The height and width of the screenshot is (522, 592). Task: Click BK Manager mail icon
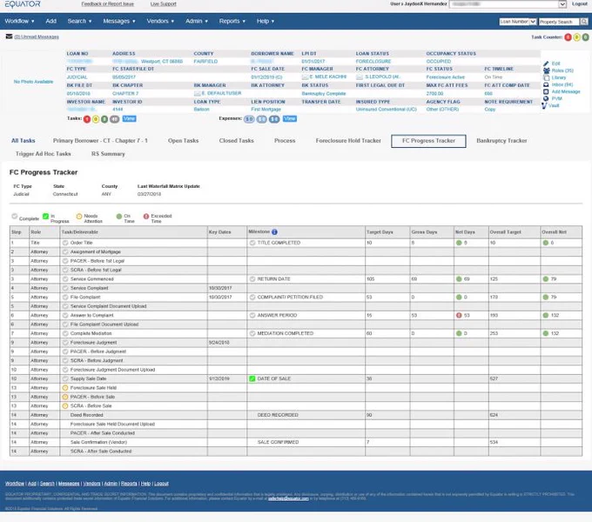pyautogui.click(x=197, y=93)
